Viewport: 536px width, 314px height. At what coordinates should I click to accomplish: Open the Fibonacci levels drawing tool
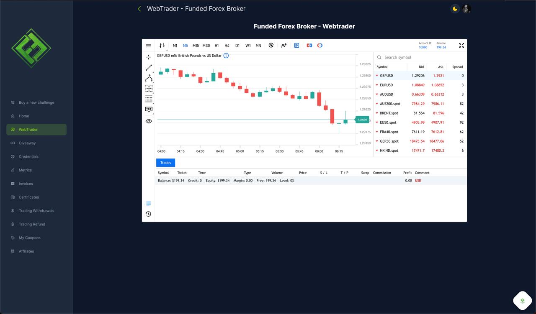(x=149, y=99)
